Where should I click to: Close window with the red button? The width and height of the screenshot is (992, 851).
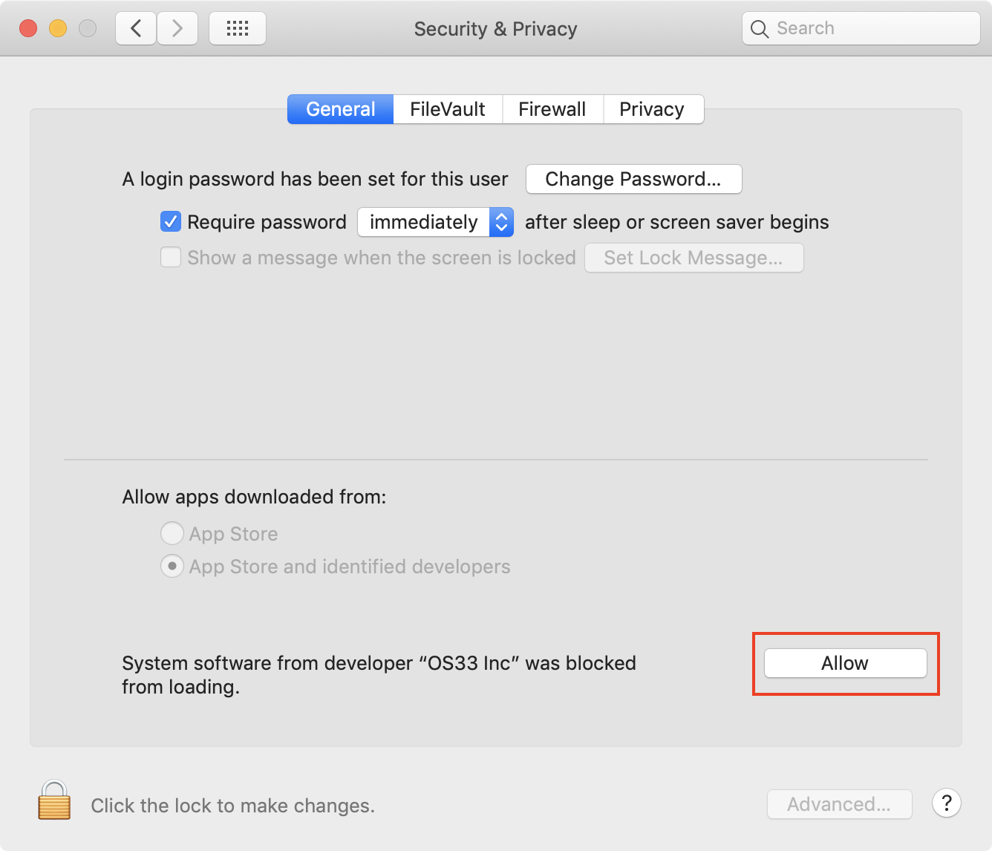[x=28, y=29]
